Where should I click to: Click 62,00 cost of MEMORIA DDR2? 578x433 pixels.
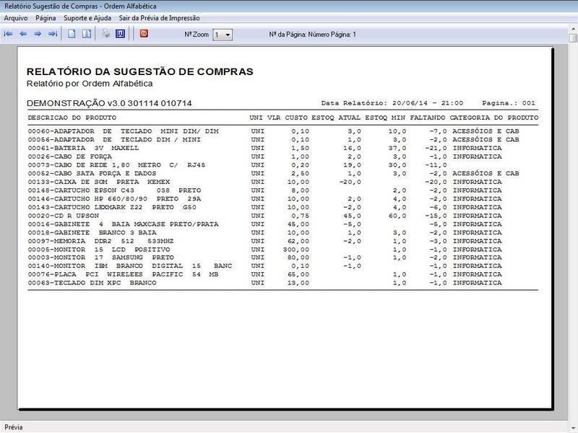tap(298, 241)
